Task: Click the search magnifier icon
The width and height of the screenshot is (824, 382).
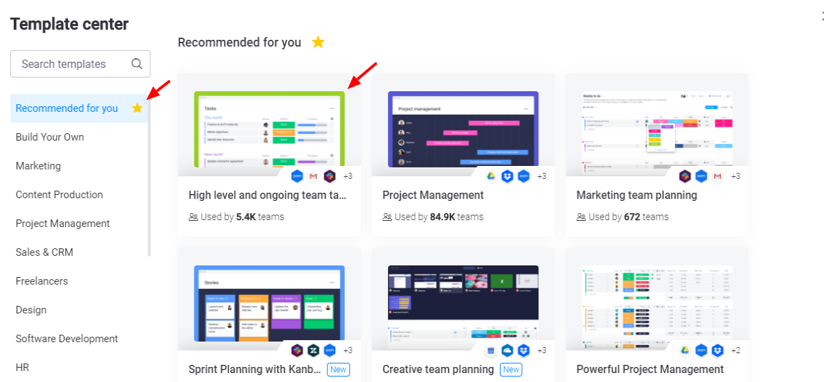Action: click(137, 64)
